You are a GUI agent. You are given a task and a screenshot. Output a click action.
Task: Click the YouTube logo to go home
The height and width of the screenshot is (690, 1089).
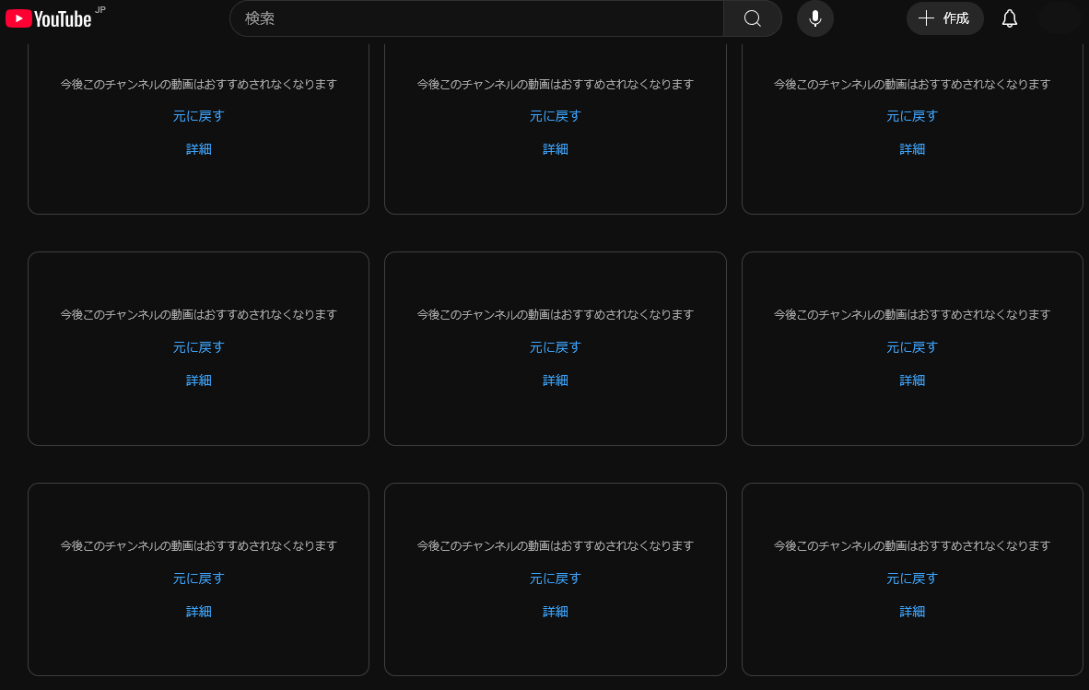click(49, 18)
